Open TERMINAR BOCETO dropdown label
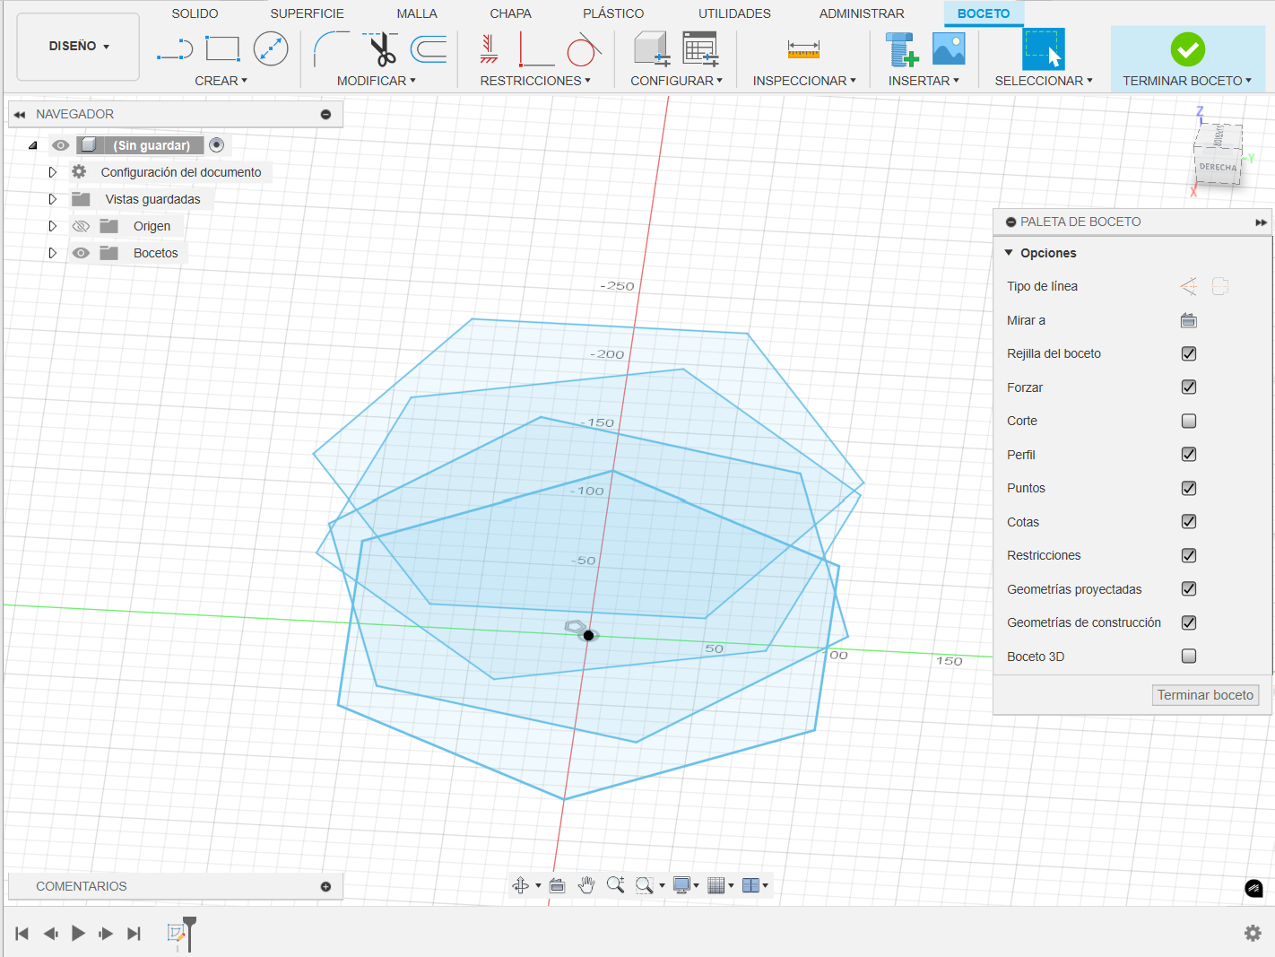This screenshot has height=957, width=1275. click(1187, 81)
